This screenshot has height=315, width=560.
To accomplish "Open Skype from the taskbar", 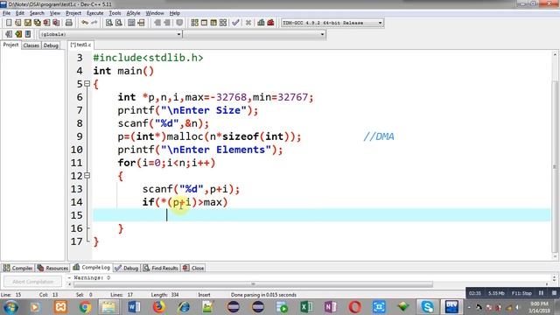I will pos(427,307).
